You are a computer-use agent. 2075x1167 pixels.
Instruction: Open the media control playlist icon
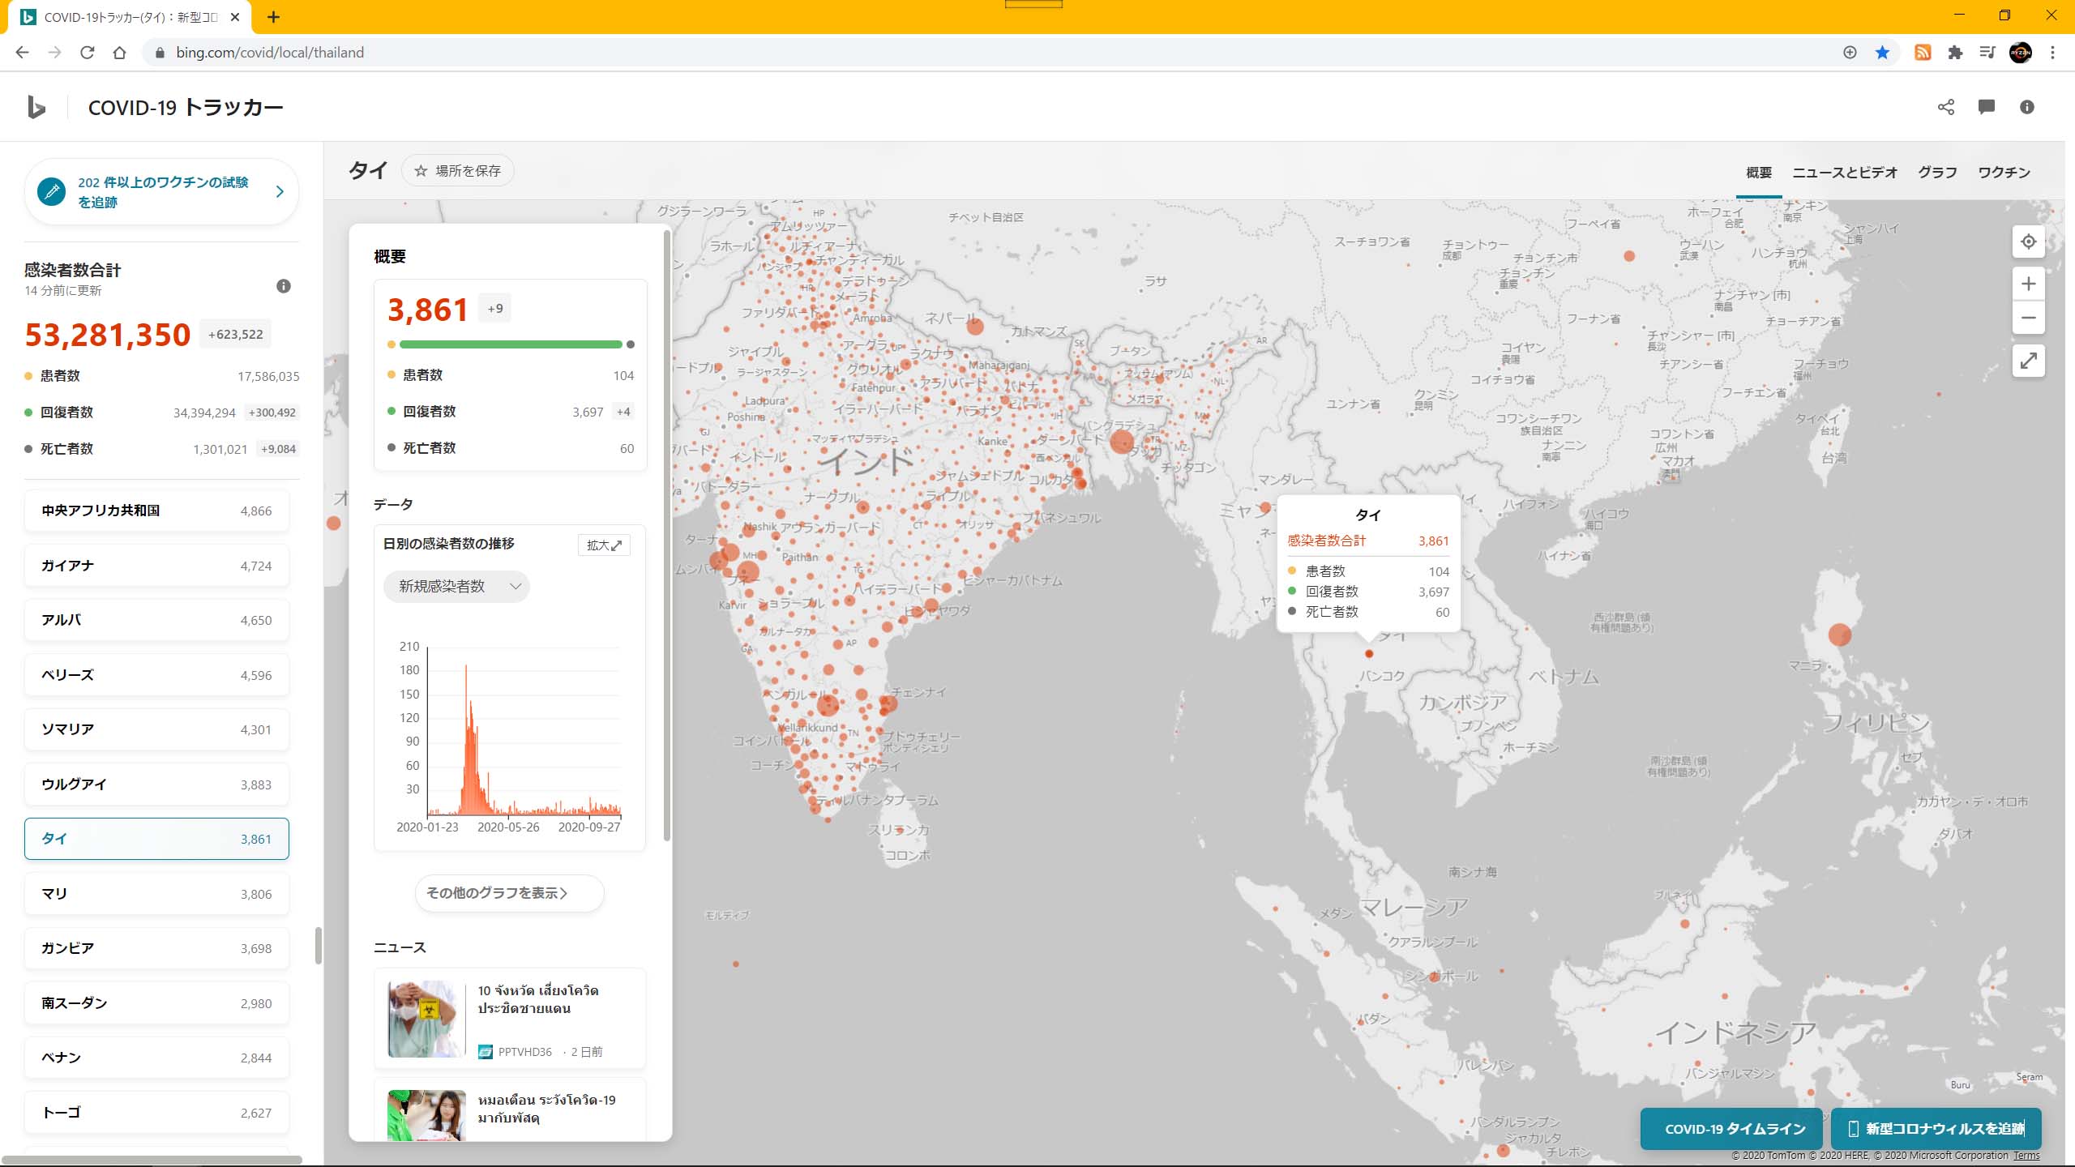point(1987,53)
